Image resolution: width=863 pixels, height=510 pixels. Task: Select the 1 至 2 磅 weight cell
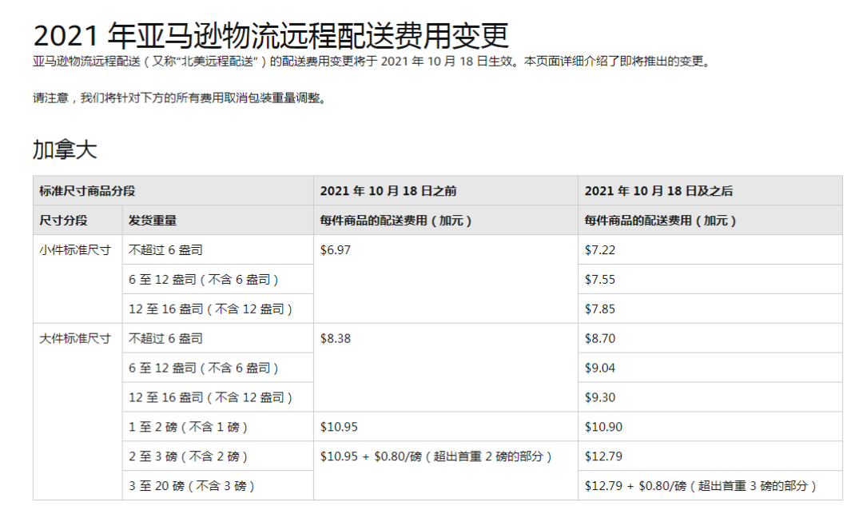tap(177, 427)
